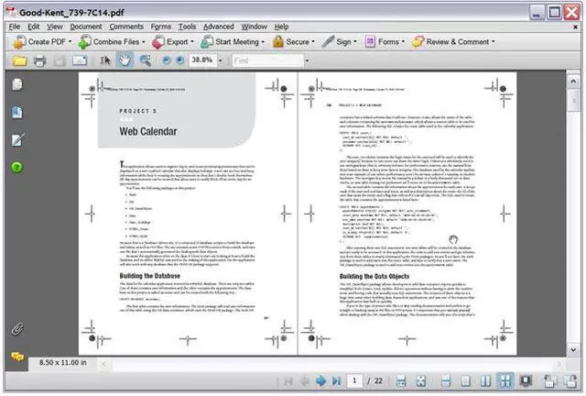This screenshot has height=396, width=586.
Task: Click the greyed Previous Page arrow
Action: tap(305, 381)
